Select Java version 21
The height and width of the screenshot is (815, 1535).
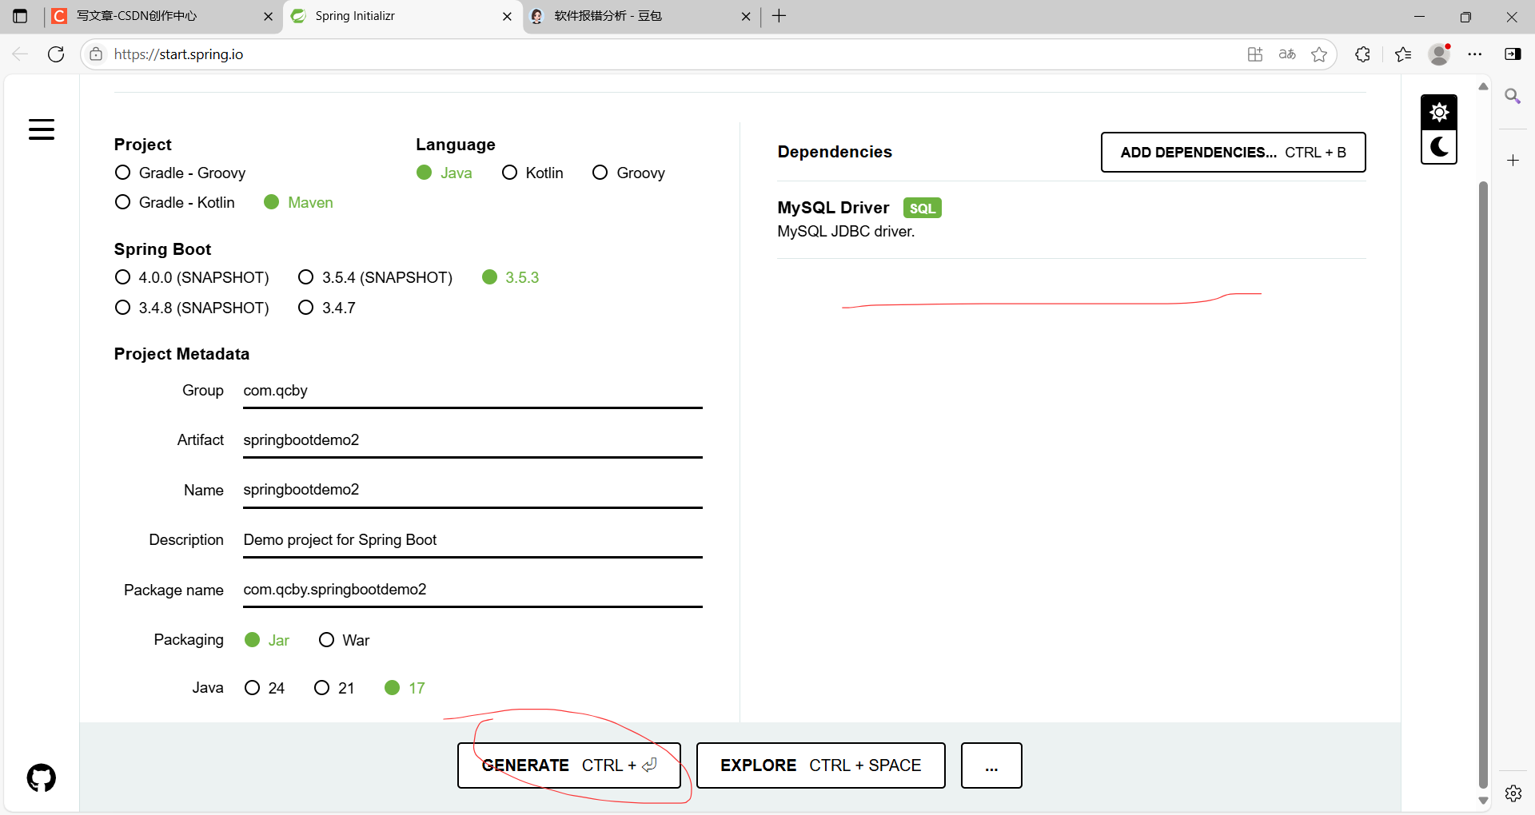[x=334, y=688]
